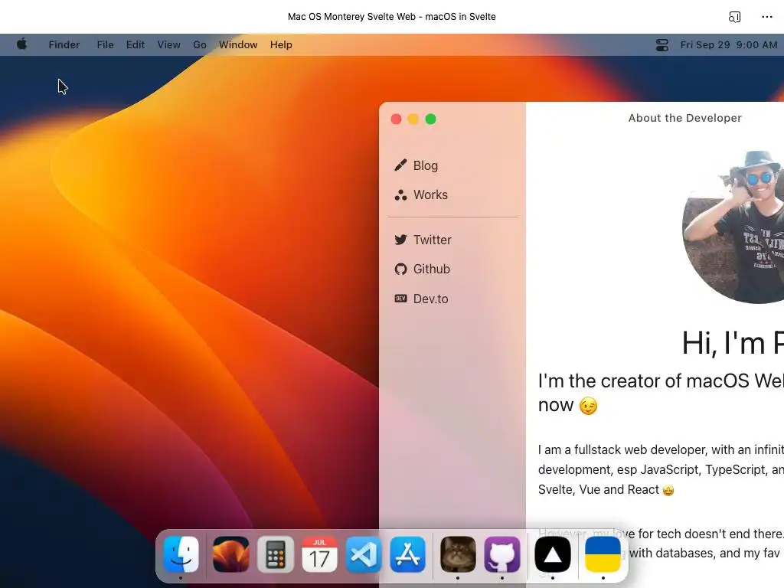Open the Vercel triangle dock icon
784x588 pixels.
(553, 554)
